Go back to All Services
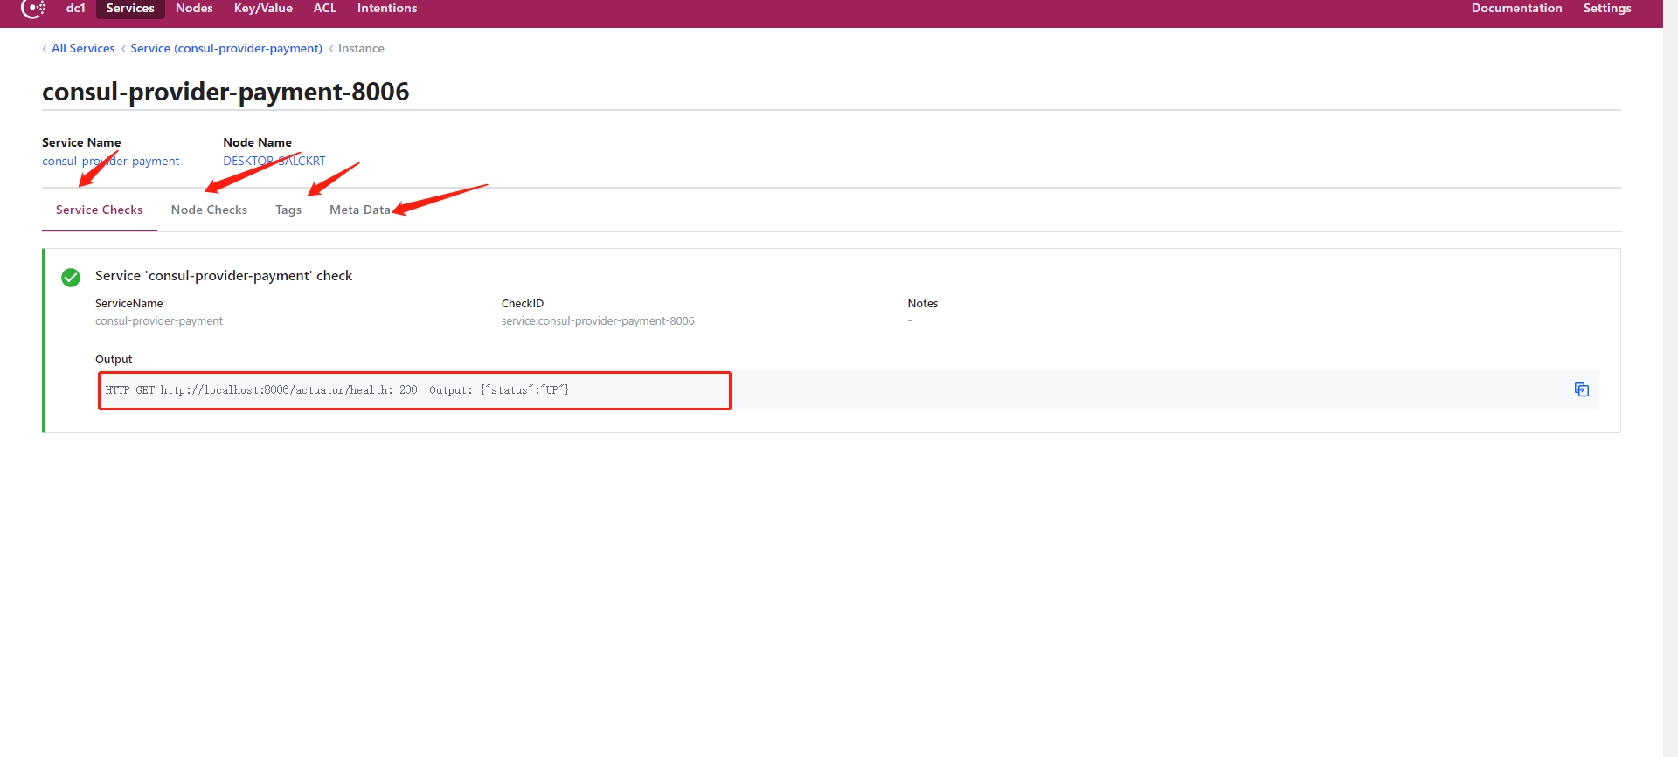The width and height of the screenshot is (1678, 757). click(83, 48)
